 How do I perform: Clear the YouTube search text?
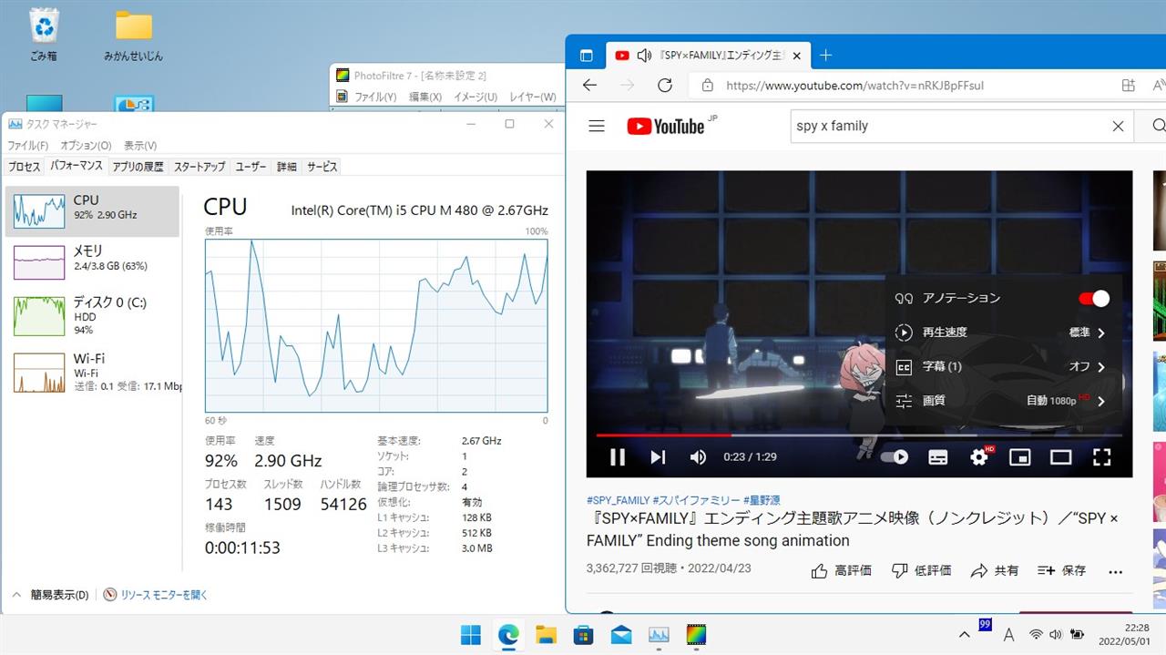pyautogui.click(x=1118, y=126)
